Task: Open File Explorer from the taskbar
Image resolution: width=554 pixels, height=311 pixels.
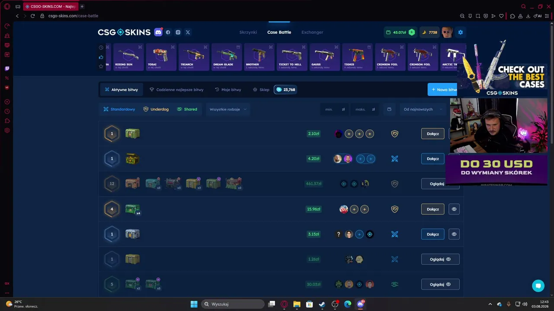Action: 297,304
